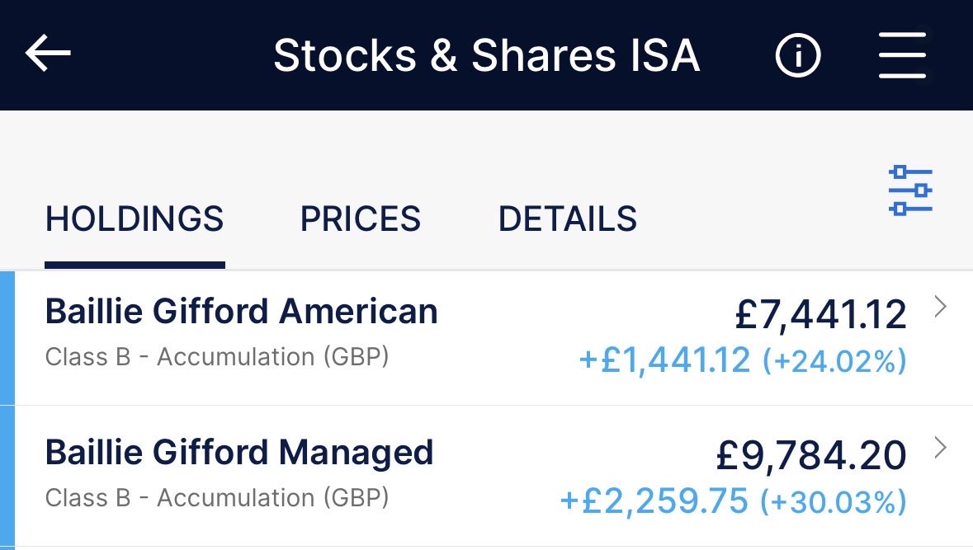Tap the +£1,441.12 (+24.02%) gain figure
Image resolution: width=973 pixels, height=550 pixels.
[x=743, y=360]
